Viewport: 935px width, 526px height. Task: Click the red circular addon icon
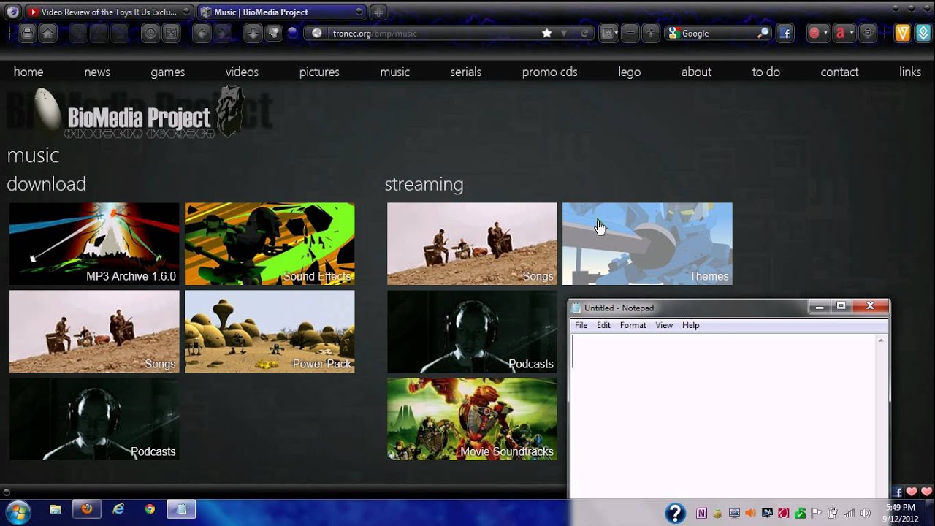point(814,33)
